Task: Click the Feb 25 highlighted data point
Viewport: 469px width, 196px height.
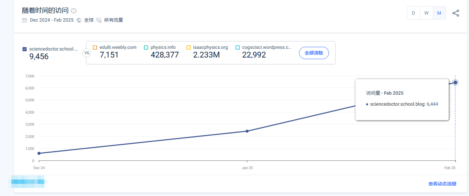Action: (x=455, y=82)
